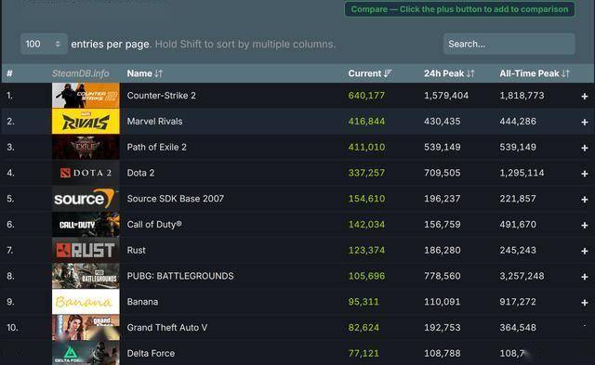Click the Compare button at top

pos(459,9)
